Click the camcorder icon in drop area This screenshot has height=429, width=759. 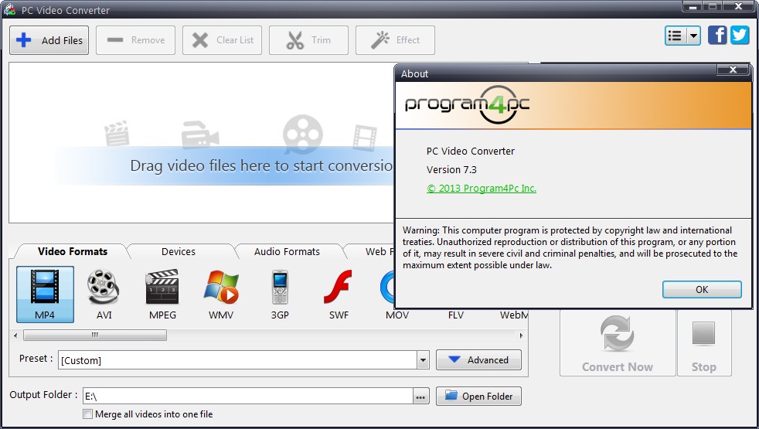[199, 134]
